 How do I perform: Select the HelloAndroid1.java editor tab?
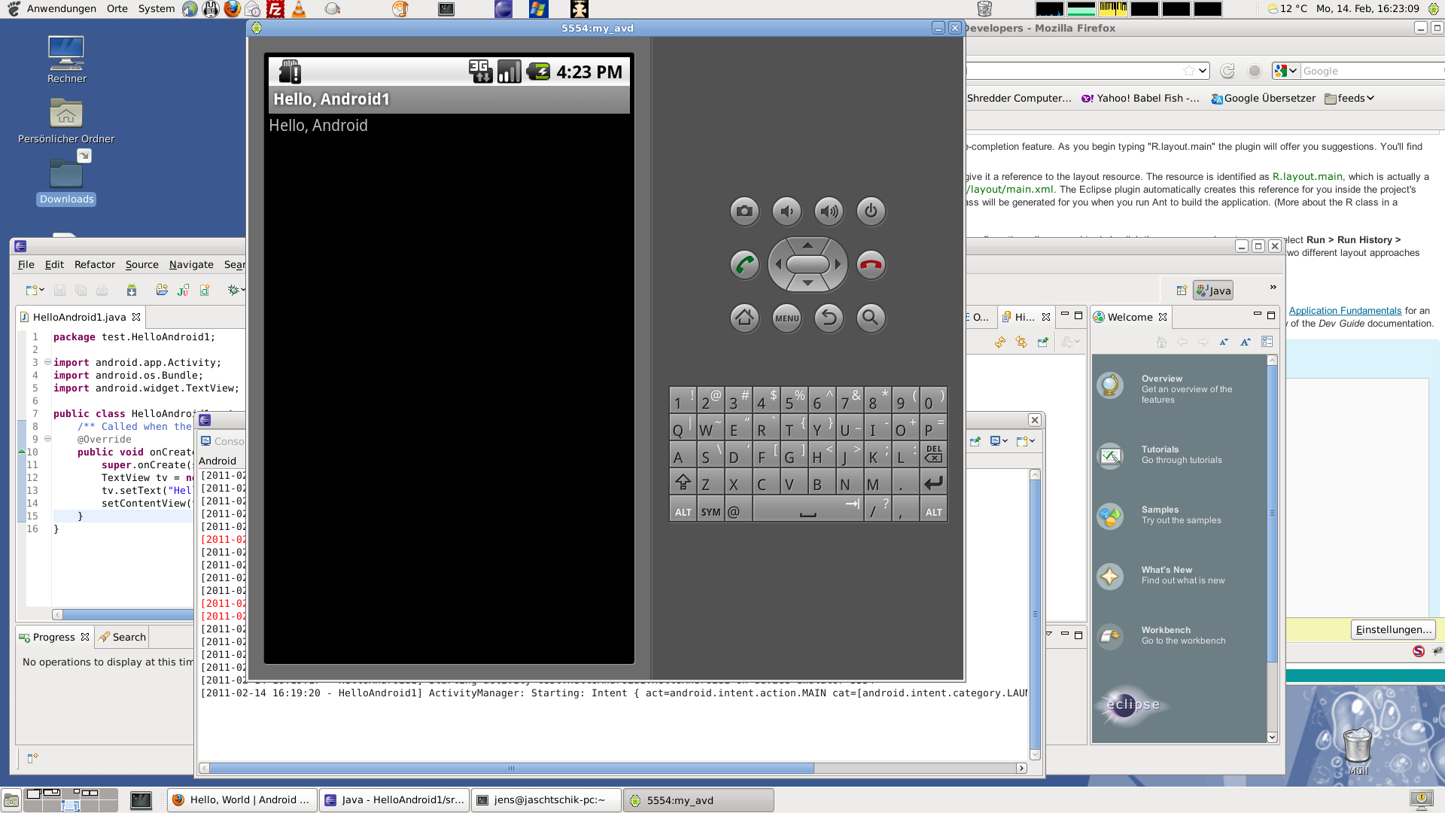[79, 317]
